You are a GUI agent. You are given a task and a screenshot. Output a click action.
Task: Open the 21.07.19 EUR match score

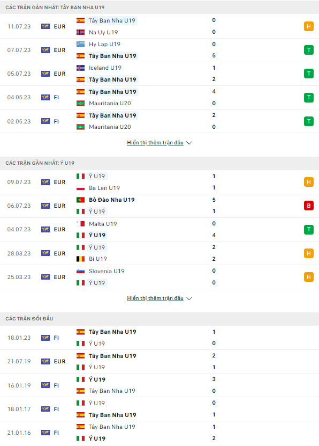click(214, 362)
